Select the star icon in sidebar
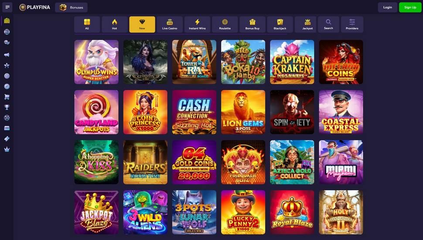 pos(7,65)
